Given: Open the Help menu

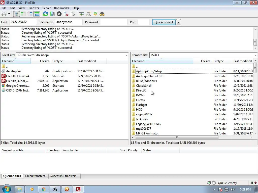Looking at the screenshot, I should coord(76,8).
